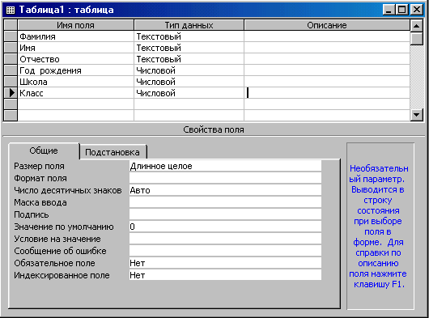Click the Формат поля value box
Viewport: 429px width, 318px height.
[x=225, y=178]
